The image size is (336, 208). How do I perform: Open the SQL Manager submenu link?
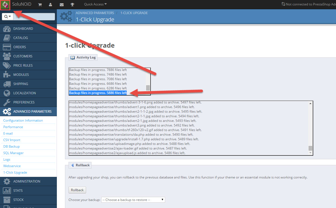[x=13, y=153]
